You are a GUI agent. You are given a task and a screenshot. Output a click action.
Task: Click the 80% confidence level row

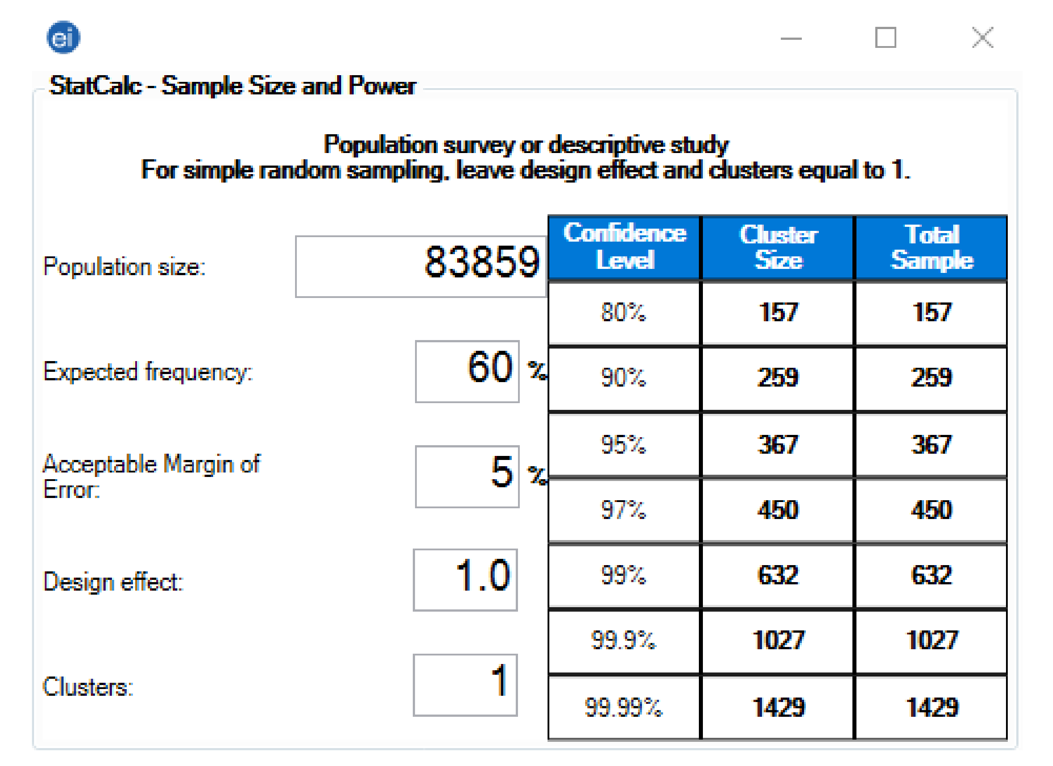click(624, 312)
